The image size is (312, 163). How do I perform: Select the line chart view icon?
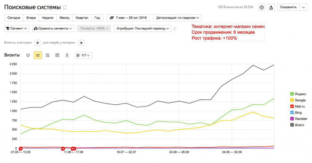(x=38, y=55)
